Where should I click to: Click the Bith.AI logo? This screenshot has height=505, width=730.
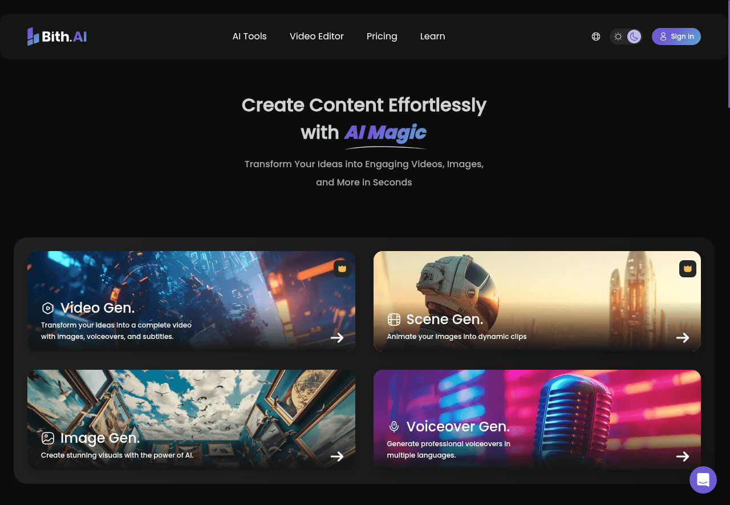pos(57,37)
